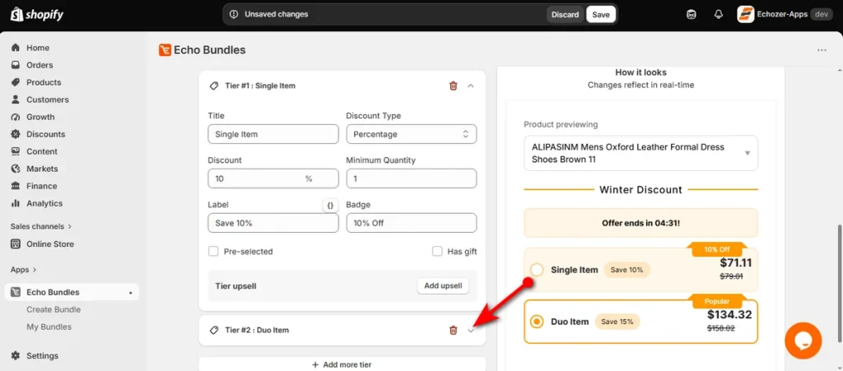Click the tag icon next to Tier #1
This screenshot has height=371, width=843.
click(x=213, y=86)
